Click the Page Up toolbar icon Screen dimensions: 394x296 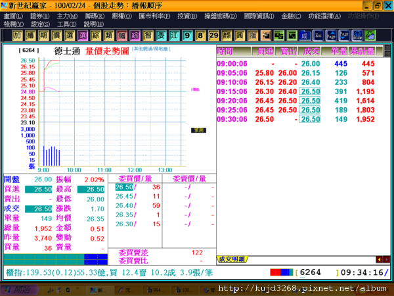click(x=331, y=36)
